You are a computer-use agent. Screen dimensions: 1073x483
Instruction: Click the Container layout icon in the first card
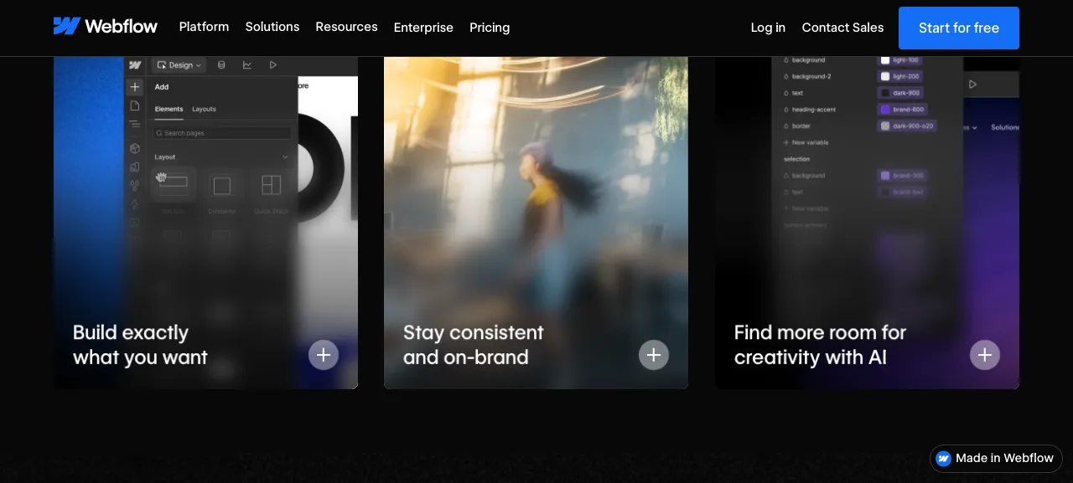point(222,185)
